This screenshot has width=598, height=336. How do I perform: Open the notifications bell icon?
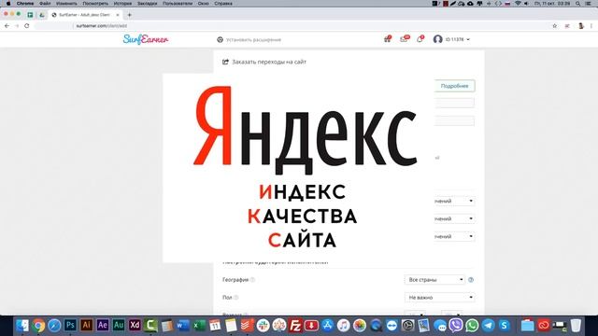point(420,39)
